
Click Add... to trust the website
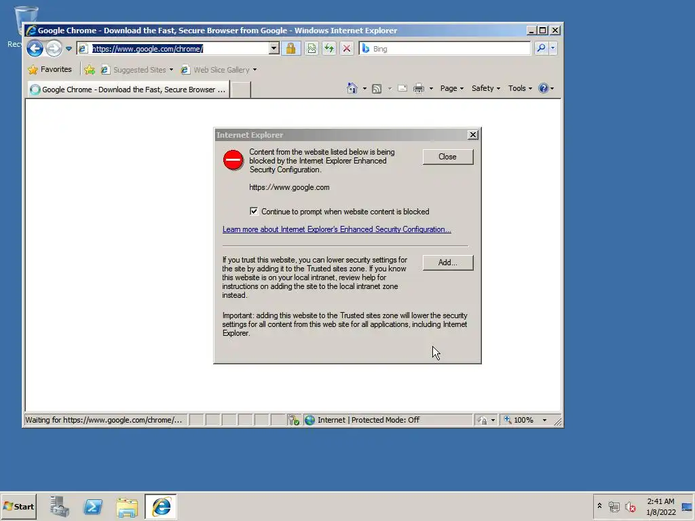448,263
